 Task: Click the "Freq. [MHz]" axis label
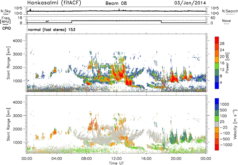(5, 20)
